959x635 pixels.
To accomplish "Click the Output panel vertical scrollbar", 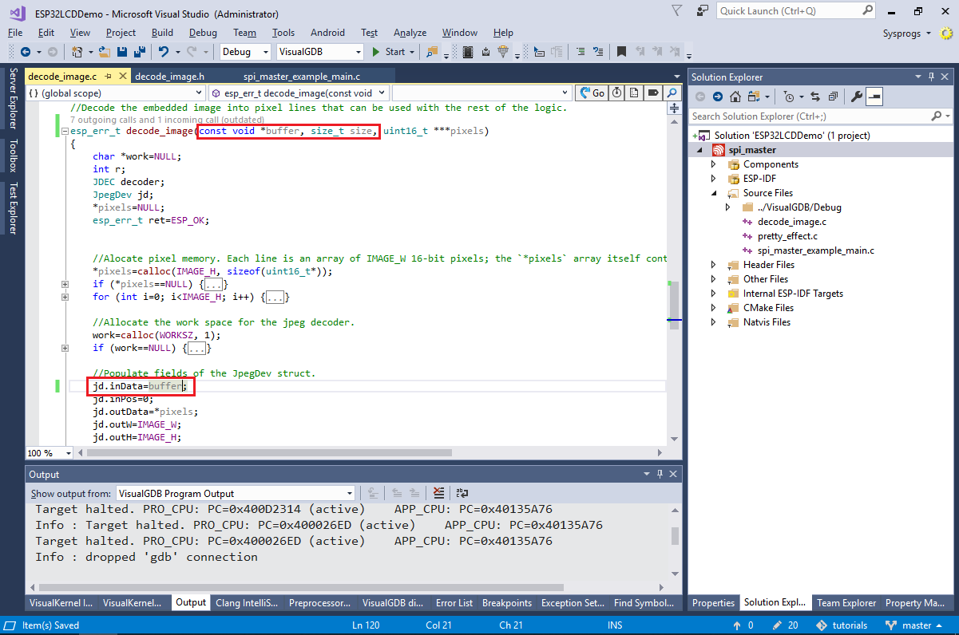I will 676,534.
